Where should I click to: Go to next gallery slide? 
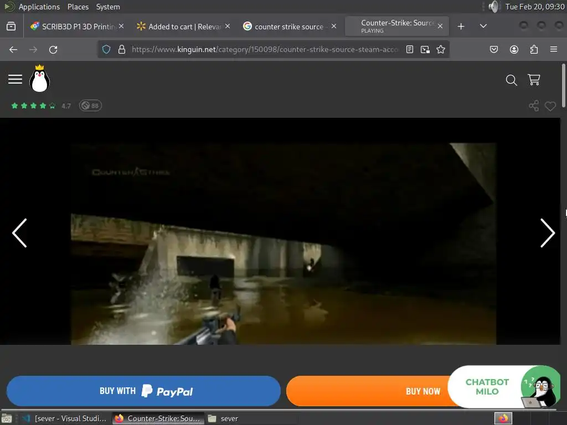pos(548,233)
